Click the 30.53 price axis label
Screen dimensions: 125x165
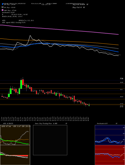click(x=121, y=96)
